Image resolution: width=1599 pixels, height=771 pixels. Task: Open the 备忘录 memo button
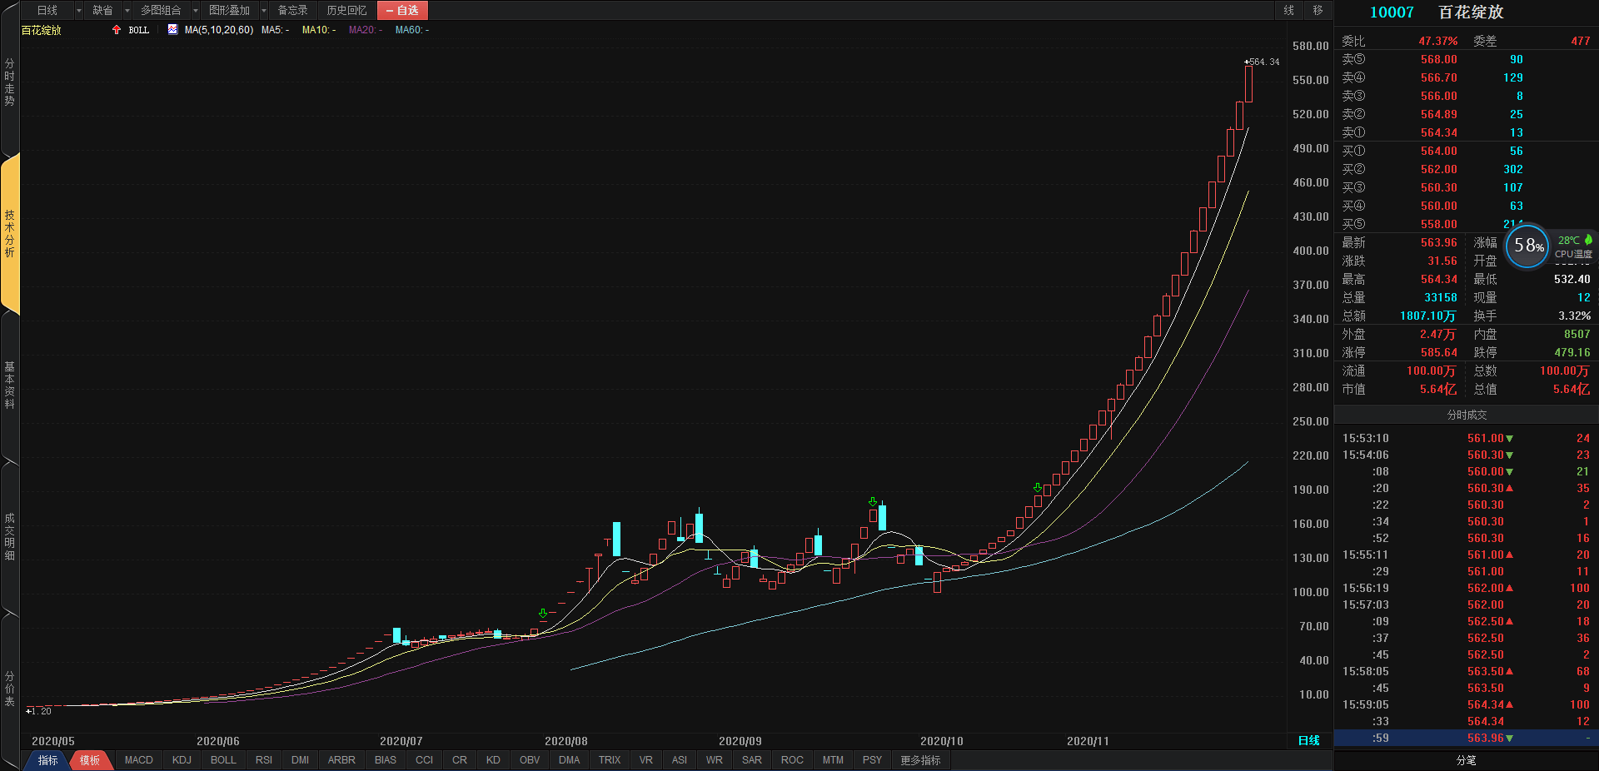click(292, 11)
